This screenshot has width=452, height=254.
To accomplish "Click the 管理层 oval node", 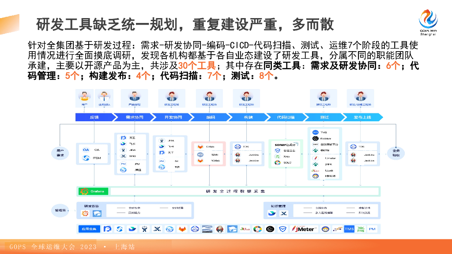I will 60,210.
